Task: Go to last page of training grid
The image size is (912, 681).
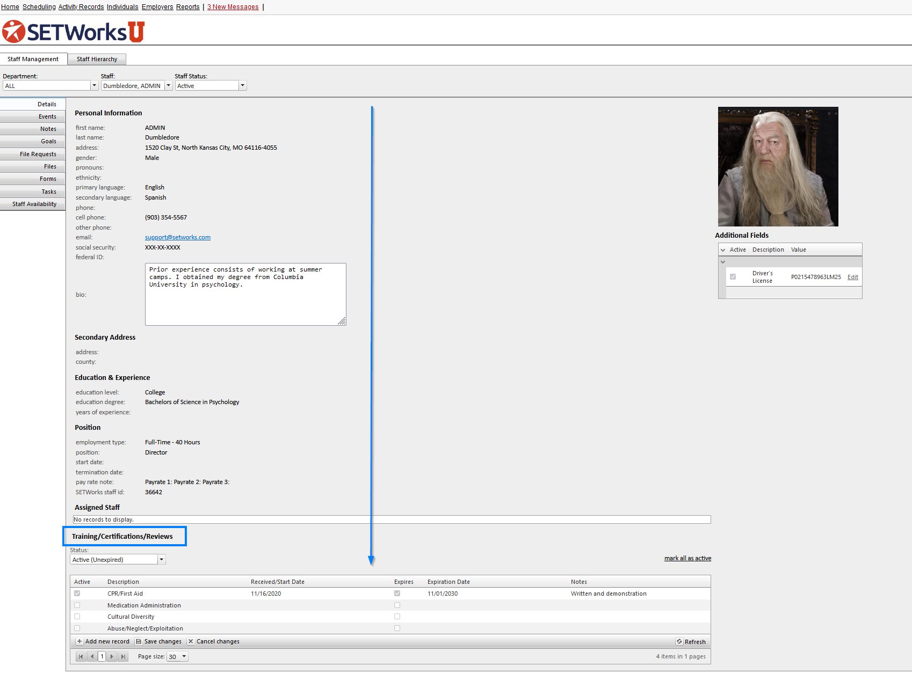Action: pyautogui.click(x=123, y=656)
